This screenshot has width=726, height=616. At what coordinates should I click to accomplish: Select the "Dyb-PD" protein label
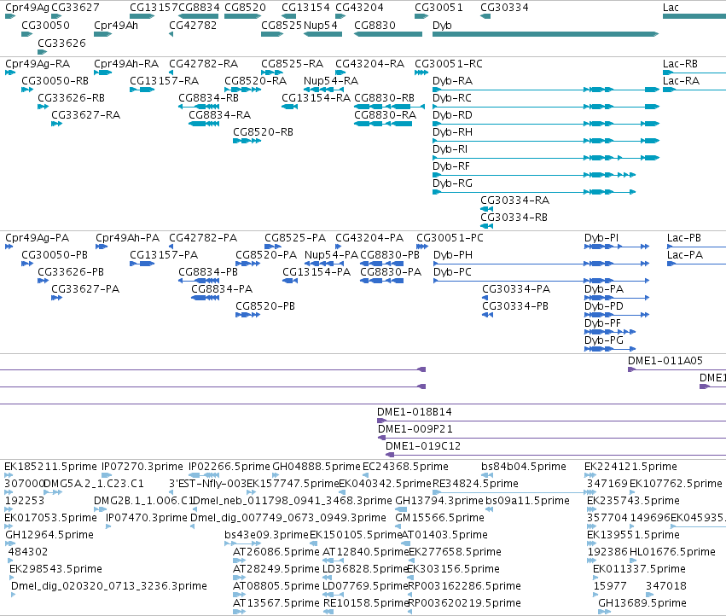pyautogui.click(x=604, y=306)
